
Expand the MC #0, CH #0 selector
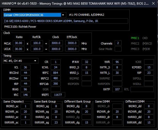coord(20,61)
